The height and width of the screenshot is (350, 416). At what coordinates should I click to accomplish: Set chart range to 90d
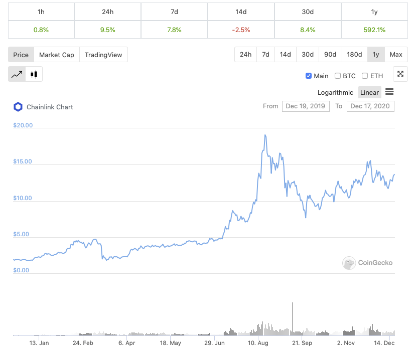point(330,54)
